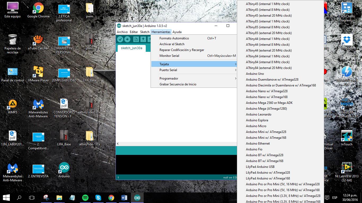Open the Sketch menu

tap(145, 32)
